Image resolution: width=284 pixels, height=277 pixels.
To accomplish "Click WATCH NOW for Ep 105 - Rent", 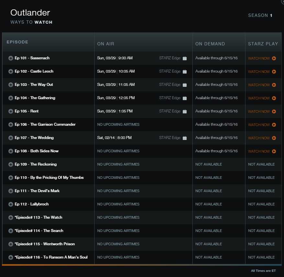I will 259,111.
